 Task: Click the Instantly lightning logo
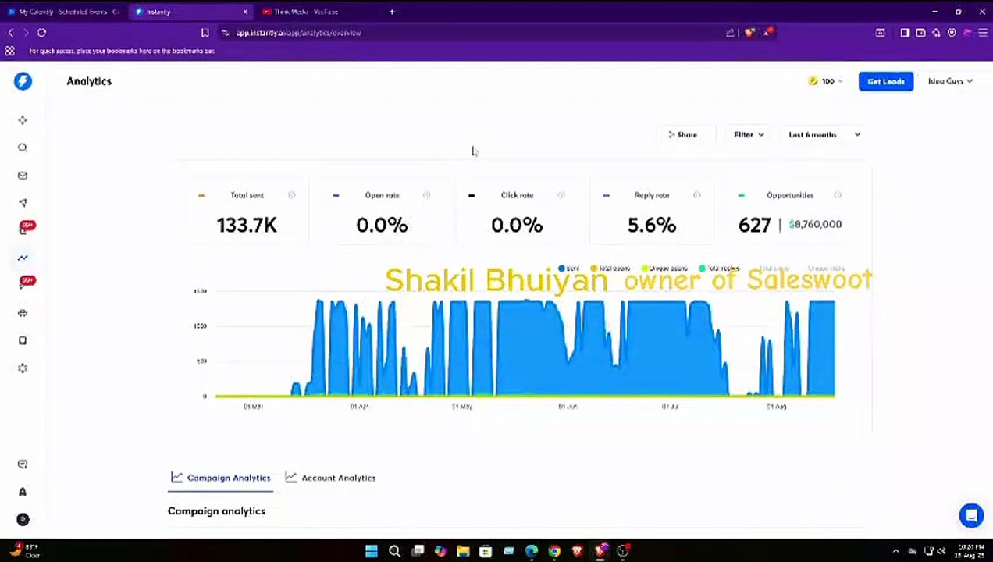tap(23, 81)
